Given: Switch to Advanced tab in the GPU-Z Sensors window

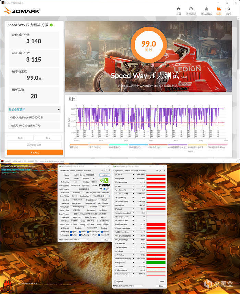Looking at the screenshot, I should tap(134, 171).
